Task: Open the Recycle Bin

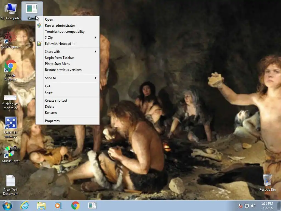Action: (267, 183)
